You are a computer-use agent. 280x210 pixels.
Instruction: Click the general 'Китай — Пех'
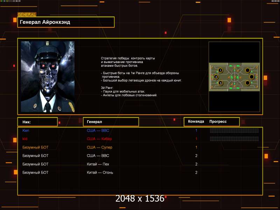tap(98, 164)
